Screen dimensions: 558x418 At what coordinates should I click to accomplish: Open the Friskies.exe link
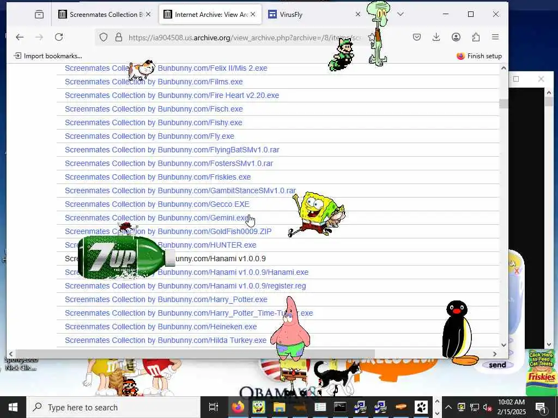click(157, 177)
